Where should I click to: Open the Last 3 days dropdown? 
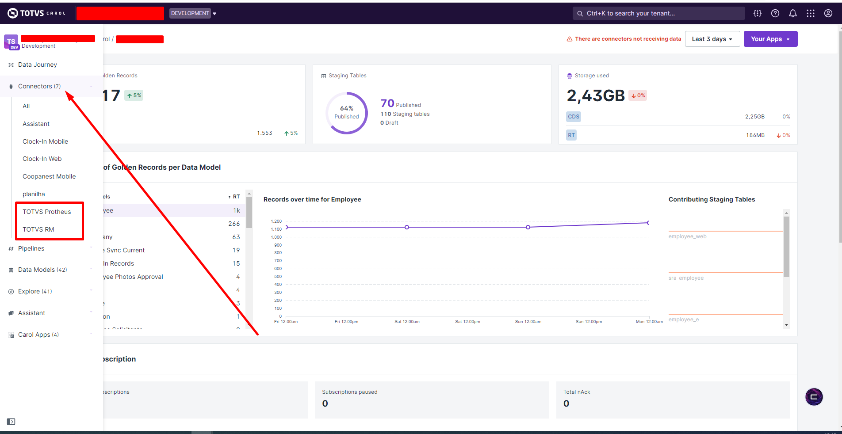click(x=712, y=39)
